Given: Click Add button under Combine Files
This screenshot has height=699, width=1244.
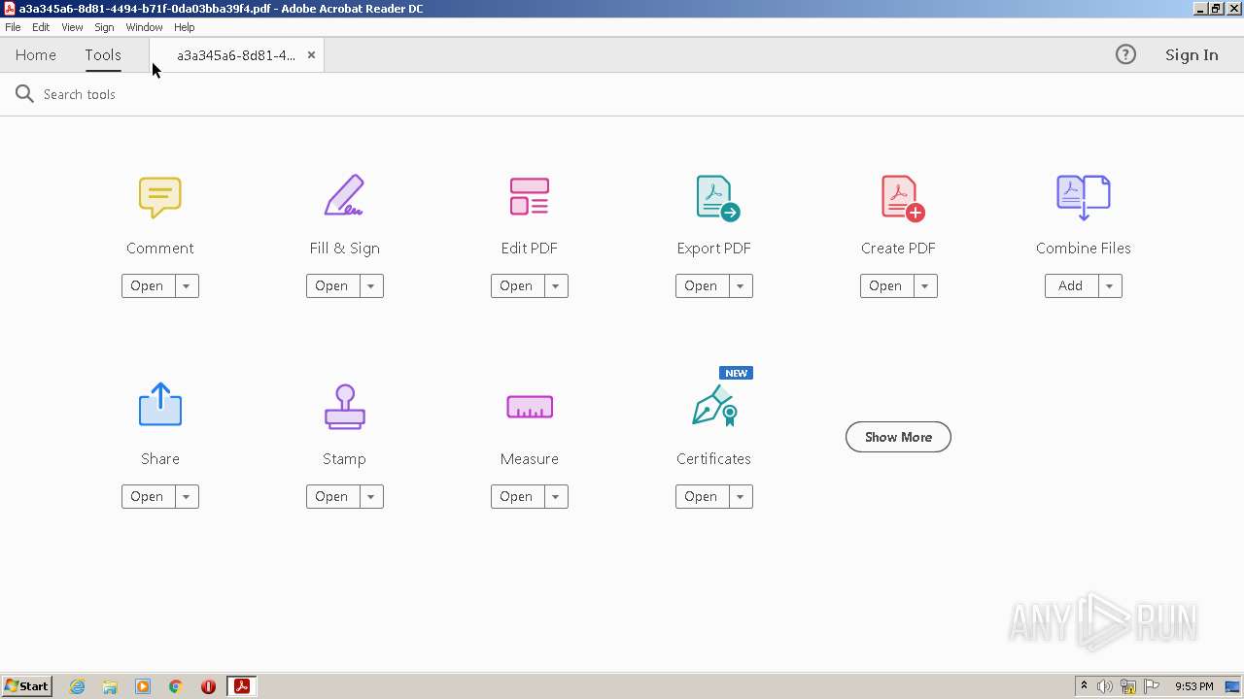Looking at the screenshot, I should pos(1071,286).
